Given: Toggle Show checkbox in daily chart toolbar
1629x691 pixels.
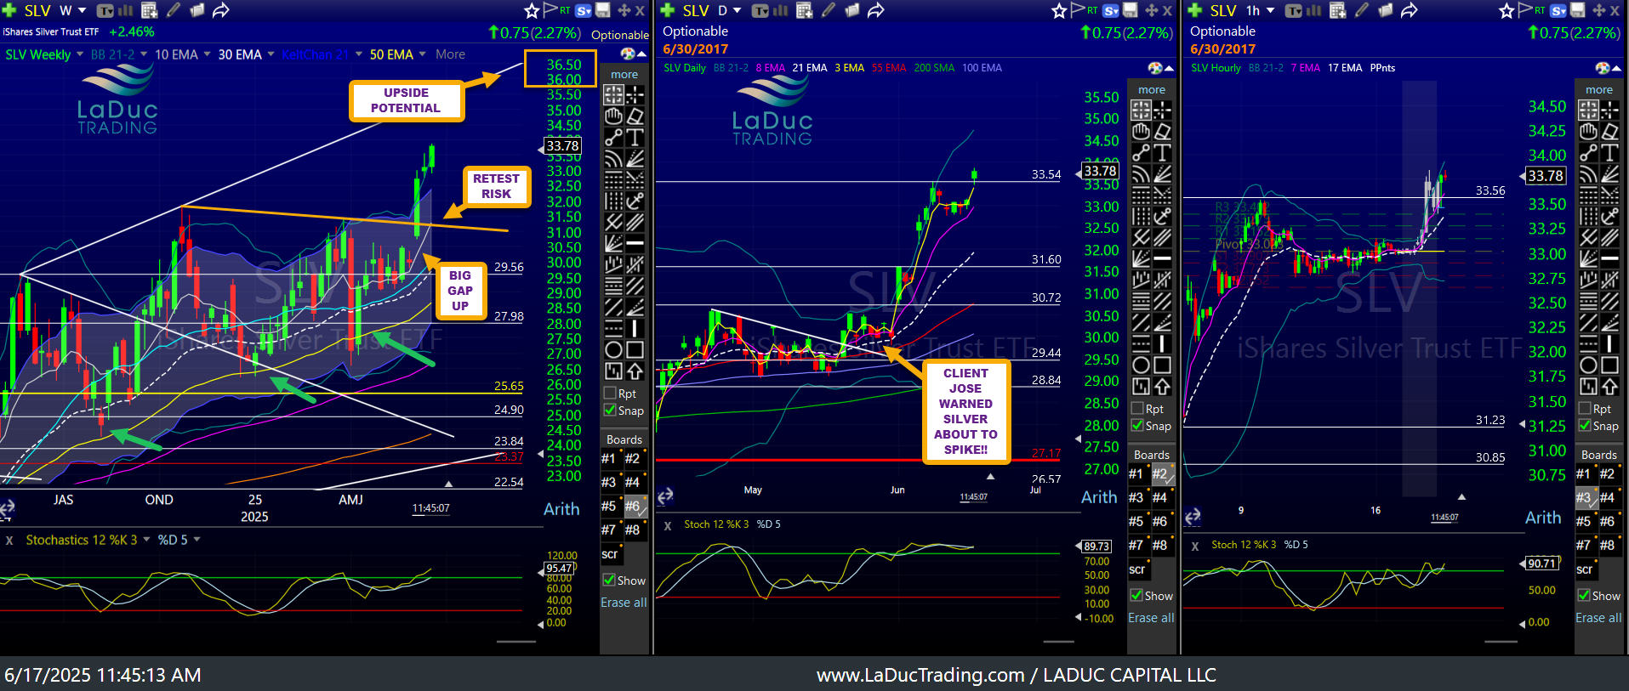Looking at the screenshot, I should point(1137,596).
